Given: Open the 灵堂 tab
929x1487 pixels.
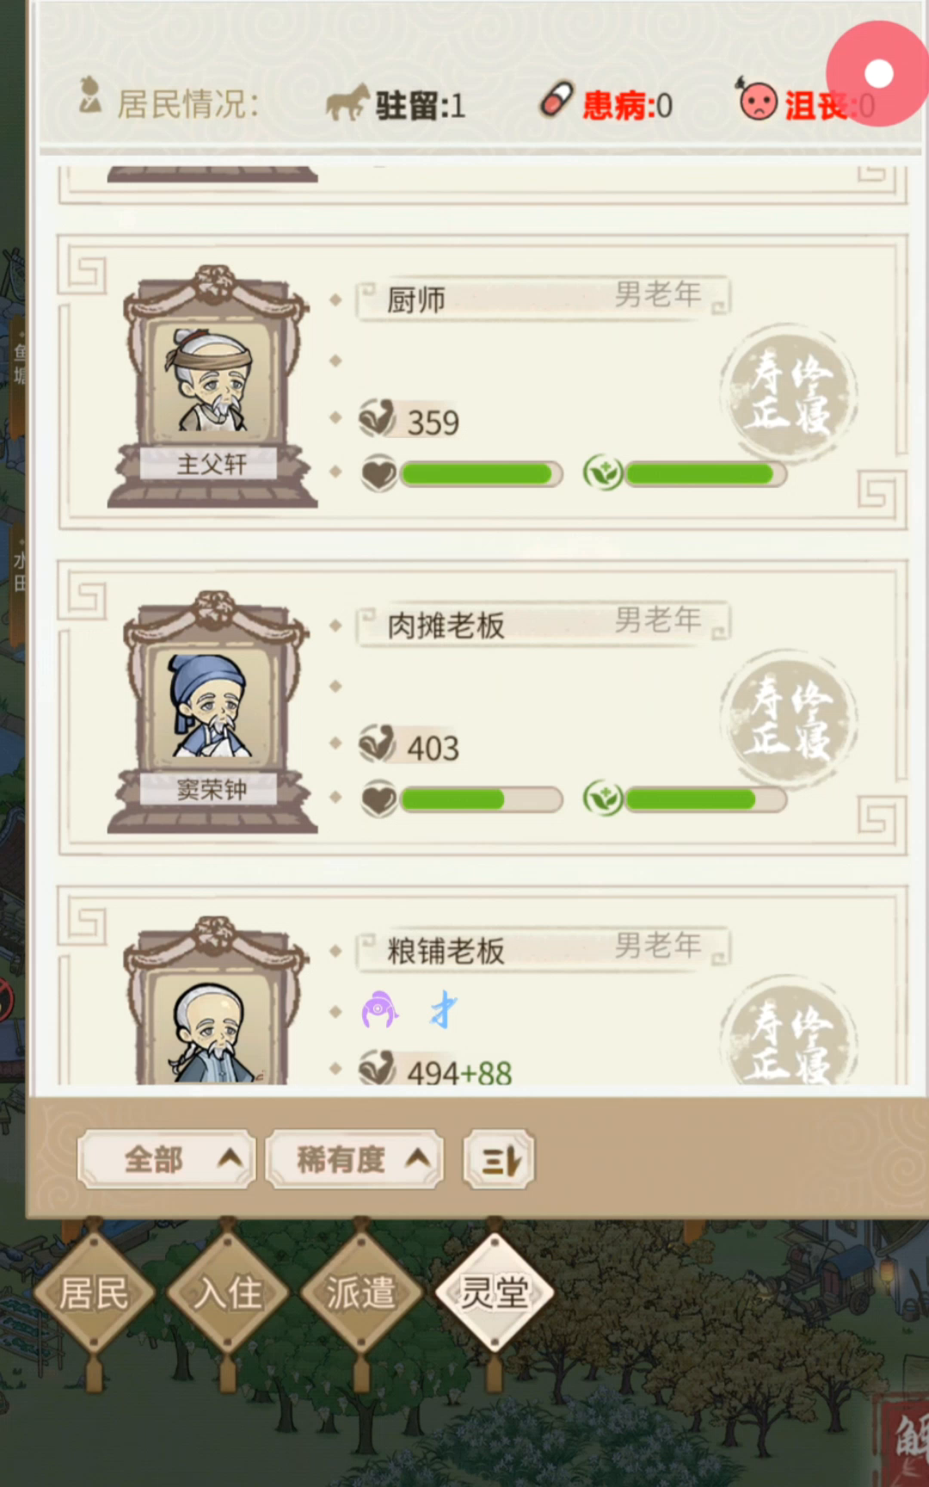Looking at the screenshot, I should tap(495, 1293).
